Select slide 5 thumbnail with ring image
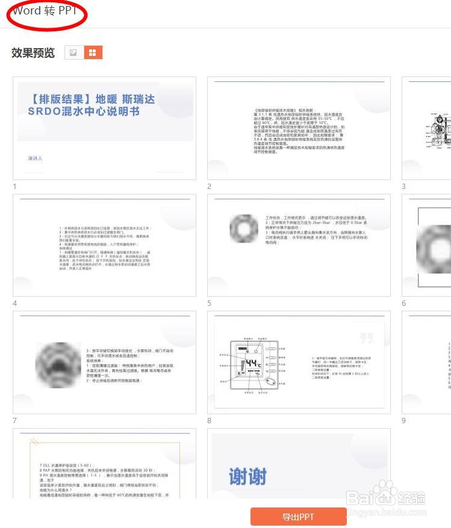Viewport: 451px width, 528px height. pos(299,245)
